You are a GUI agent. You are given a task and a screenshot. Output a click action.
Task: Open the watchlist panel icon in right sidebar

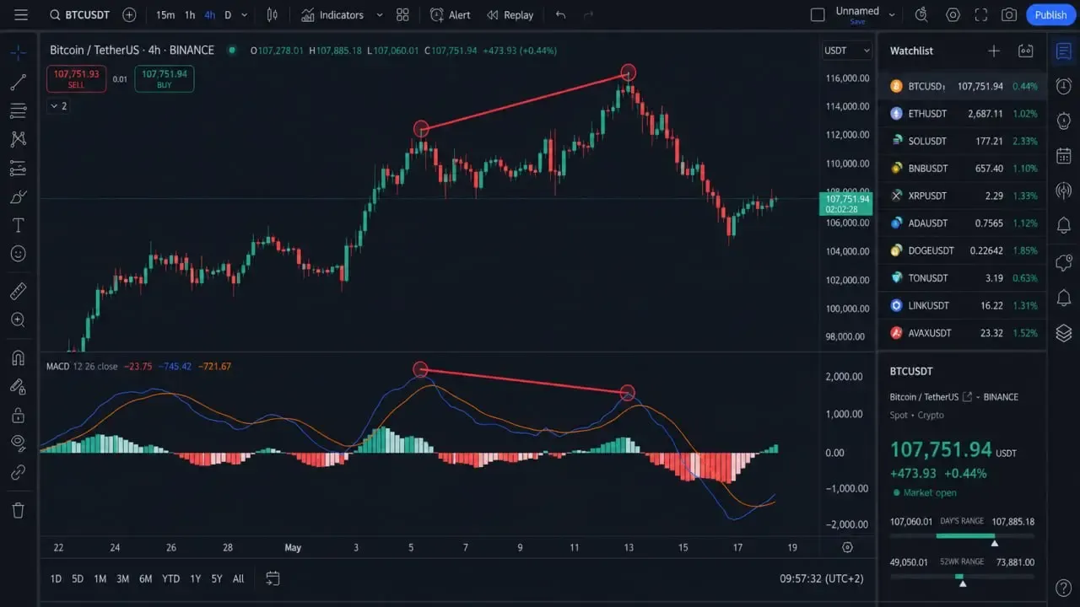click(x=1064, y=52)
